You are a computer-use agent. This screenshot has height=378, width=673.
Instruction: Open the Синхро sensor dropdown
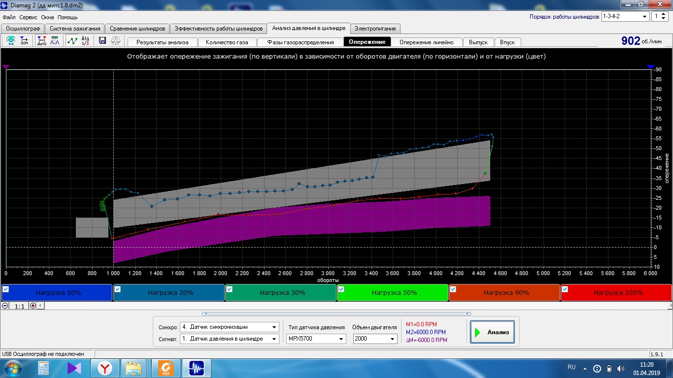pyautogui.click(x=230, y=327)
